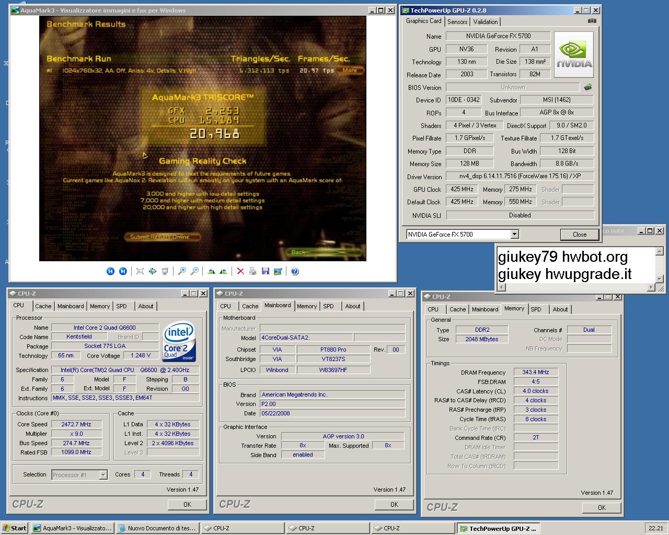Print the image with printer icon
669x535 pixels.
[253, 271]
